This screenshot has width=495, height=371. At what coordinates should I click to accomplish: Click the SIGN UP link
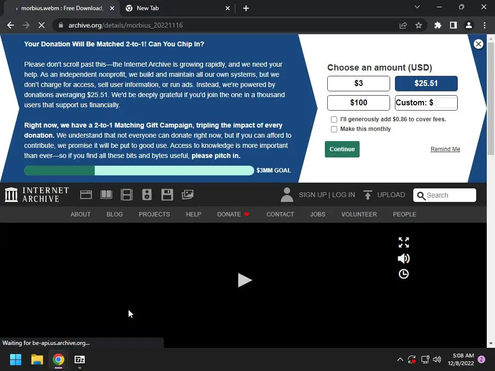point(313,195)
